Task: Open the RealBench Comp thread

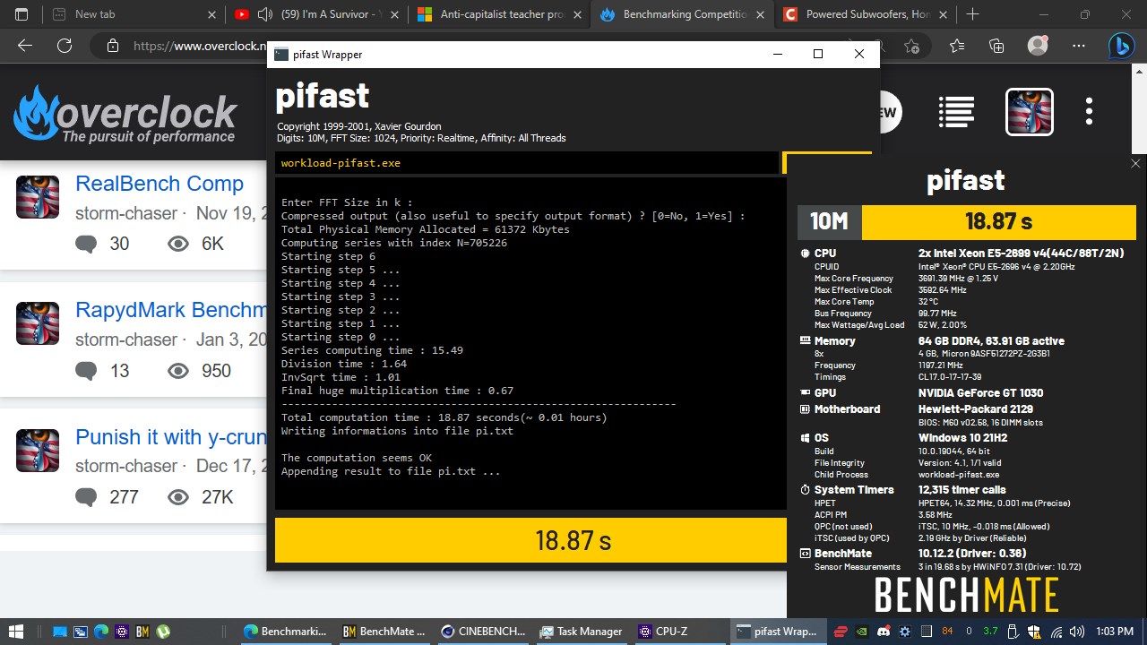Action: tap(160, 184)
